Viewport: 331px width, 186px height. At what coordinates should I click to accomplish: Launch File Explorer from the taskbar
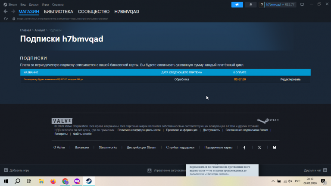pos(41,181)
